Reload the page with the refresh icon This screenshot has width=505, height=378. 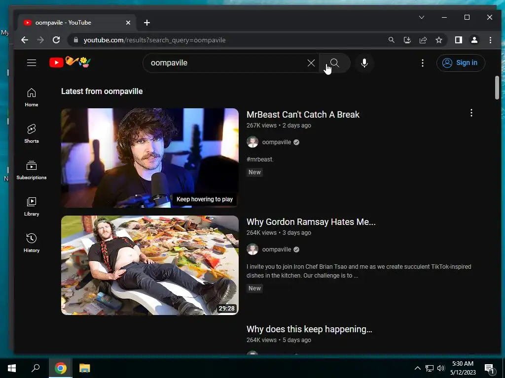(x=56, y=40)
